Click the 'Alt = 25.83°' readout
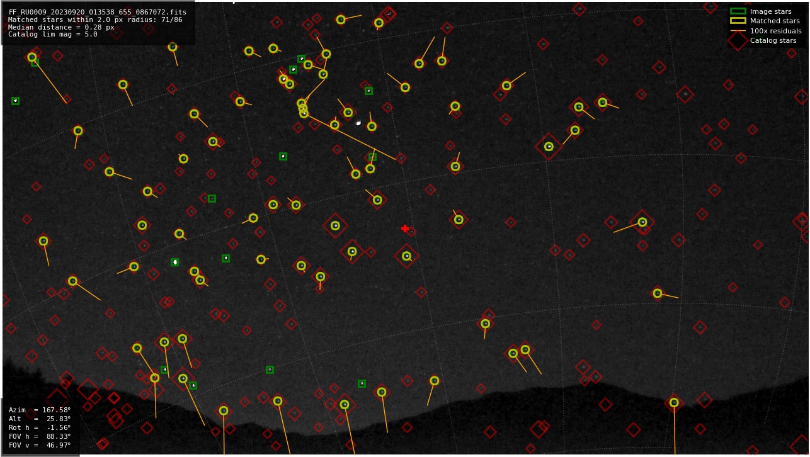 (x=40, y=419)
